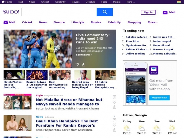Open trending topic Haroon Lorgat
The width and height of the screenshot is (184, 138).
163,49
